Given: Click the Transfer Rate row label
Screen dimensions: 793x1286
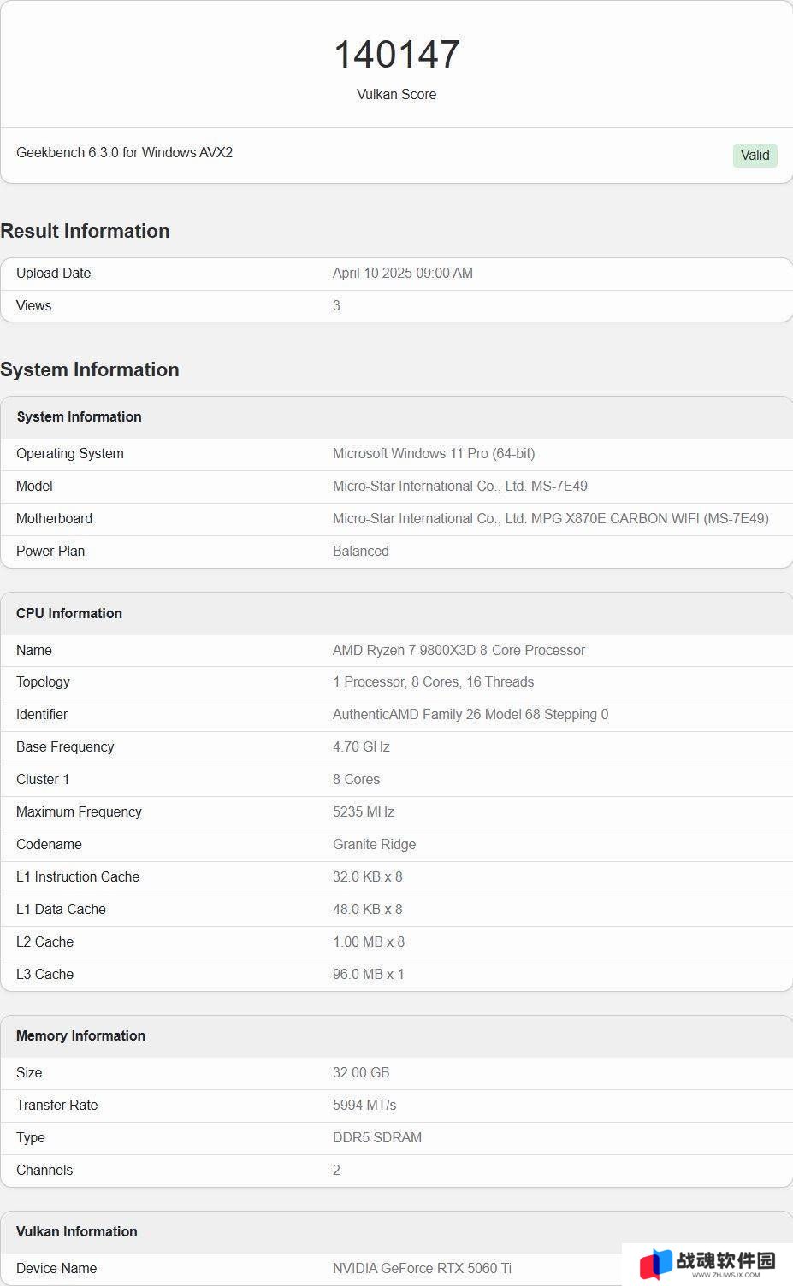Looking at the screenshot, I should (57, 1105).
